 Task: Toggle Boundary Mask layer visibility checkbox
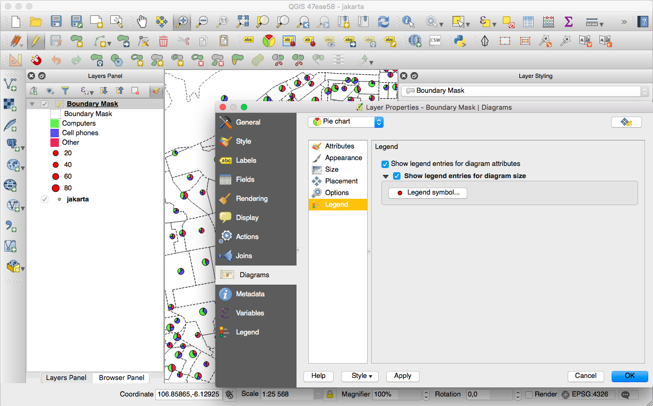[45, 104]
